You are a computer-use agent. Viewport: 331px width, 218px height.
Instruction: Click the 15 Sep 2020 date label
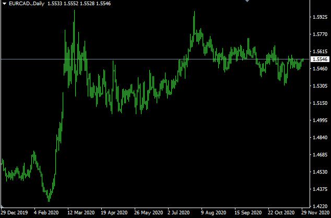[249, 212]
